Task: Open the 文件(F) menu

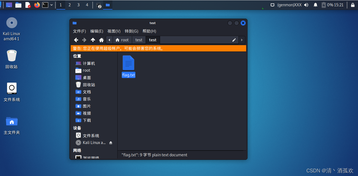Action: click(x=79, y=31)
